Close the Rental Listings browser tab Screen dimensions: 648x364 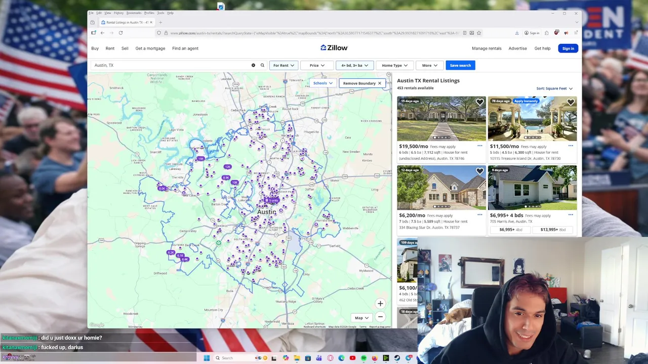(x=150, y=22)
